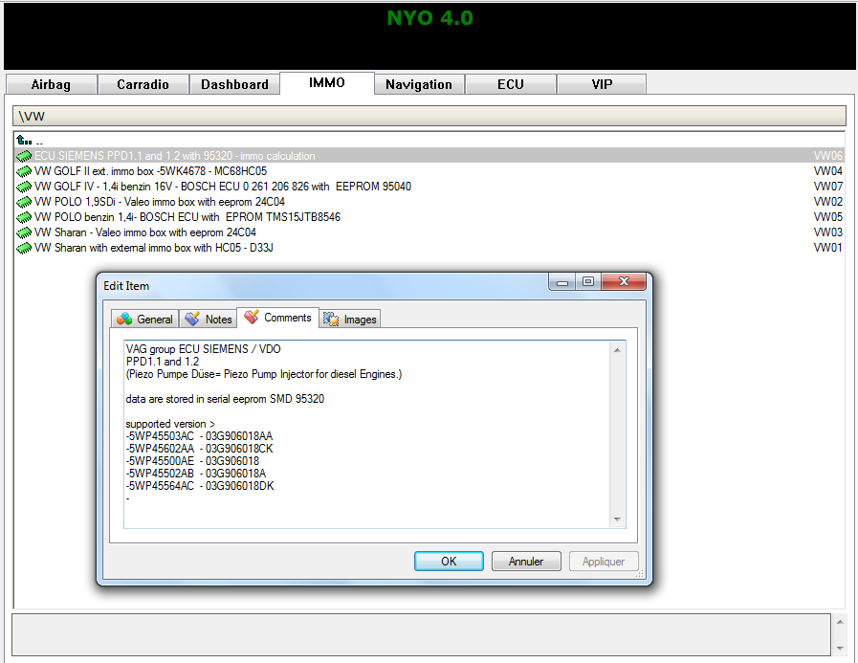Click chip icon beside VW GOLF IV entry
858x663 pixels.
pyautogui.click(x=24, y=188)
